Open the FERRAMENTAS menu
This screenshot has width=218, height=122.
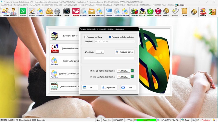(159, 5)
